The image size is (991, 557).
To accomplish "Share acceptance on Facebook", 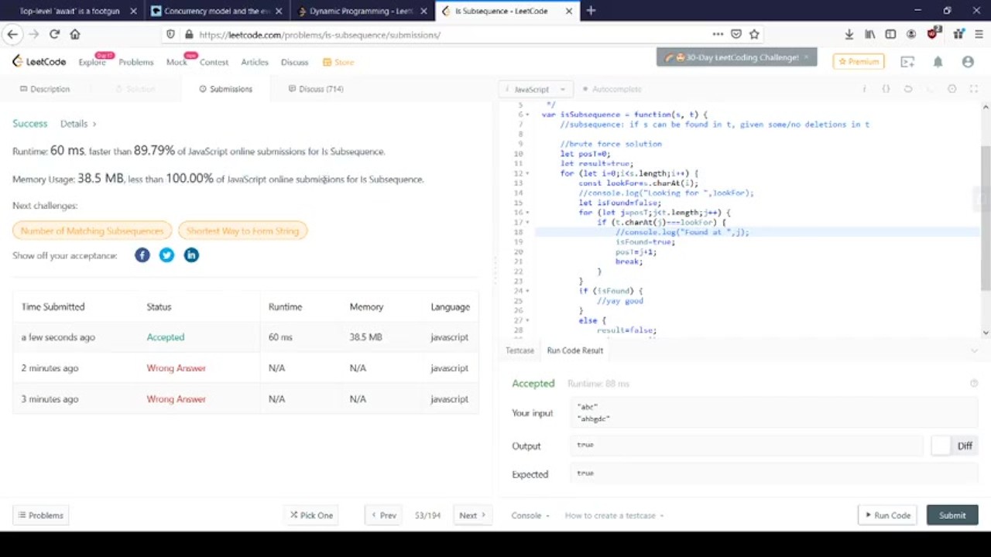I will 142,255.
